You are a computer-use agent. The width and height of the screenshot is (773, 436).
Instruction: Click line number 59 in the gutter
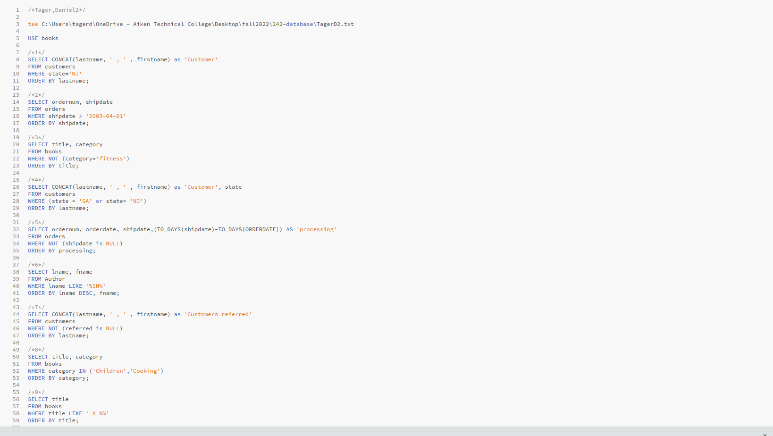tap(16, 420)
